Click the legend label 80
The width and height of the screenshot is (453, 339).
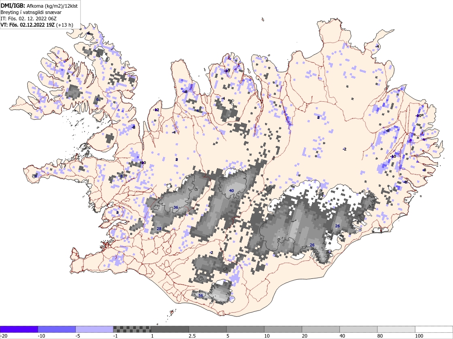380,336
